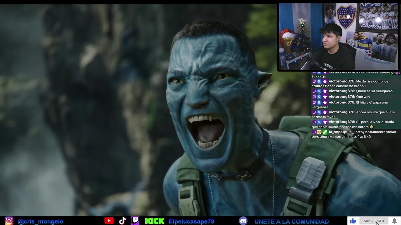Click the UNETE A LA COMUNIDAD text
Screen dimensions: 401x225
pos(291,221)
